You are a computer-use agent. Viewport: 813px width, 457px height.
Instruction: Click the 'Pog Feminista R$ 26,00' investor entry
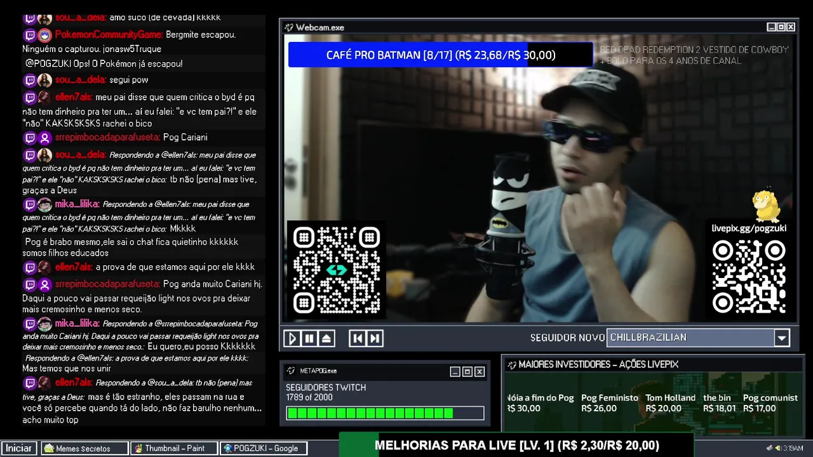(610, 403)
